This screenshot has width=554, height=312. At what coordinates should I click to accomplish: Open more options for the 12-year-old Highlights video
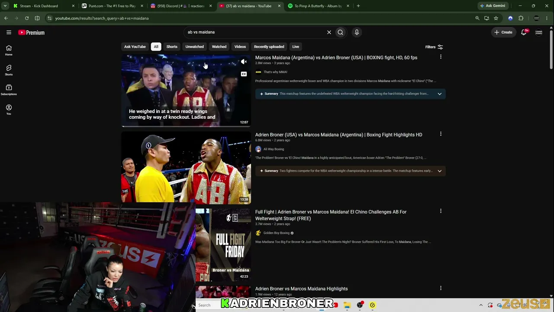[441, 288]
